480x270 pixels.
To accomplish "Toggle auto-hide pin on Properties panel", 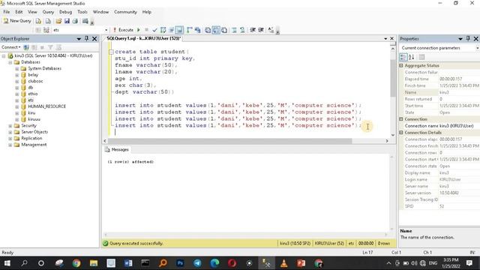I will tap(468, 38).
